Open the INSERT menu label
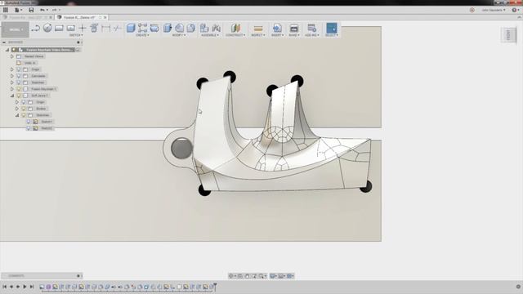 pos(277,35)
